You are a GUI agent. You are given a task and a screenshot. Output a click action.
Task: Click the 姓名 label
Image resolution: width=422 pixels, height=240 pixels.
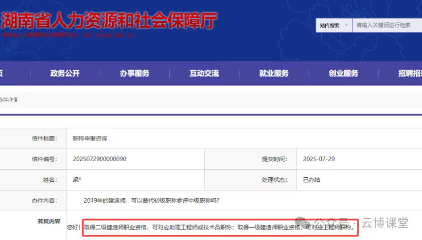coord(50,180)
